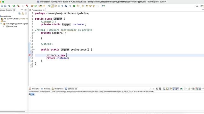
Task: Collapse com.meghraj.pattern.signleton package
Action: coord(1,24)
